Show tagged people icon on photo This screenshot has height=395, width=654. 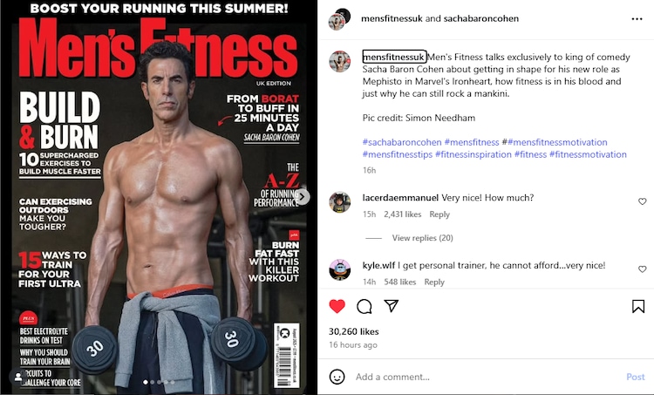(18, 377)
